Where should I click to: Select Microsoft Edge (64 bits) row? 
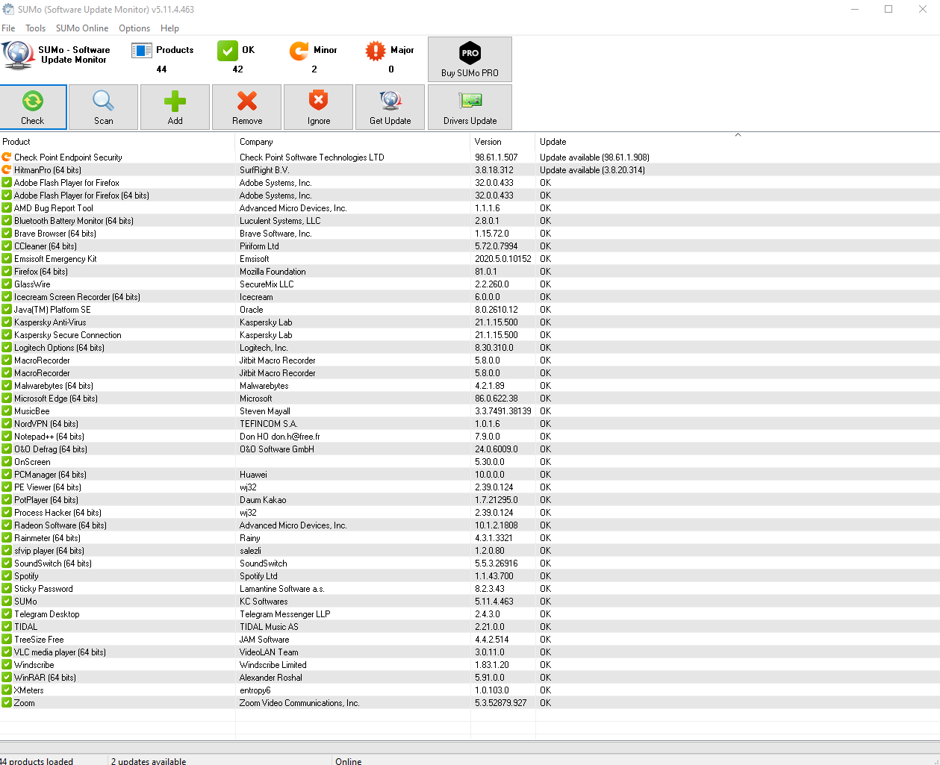470,399
